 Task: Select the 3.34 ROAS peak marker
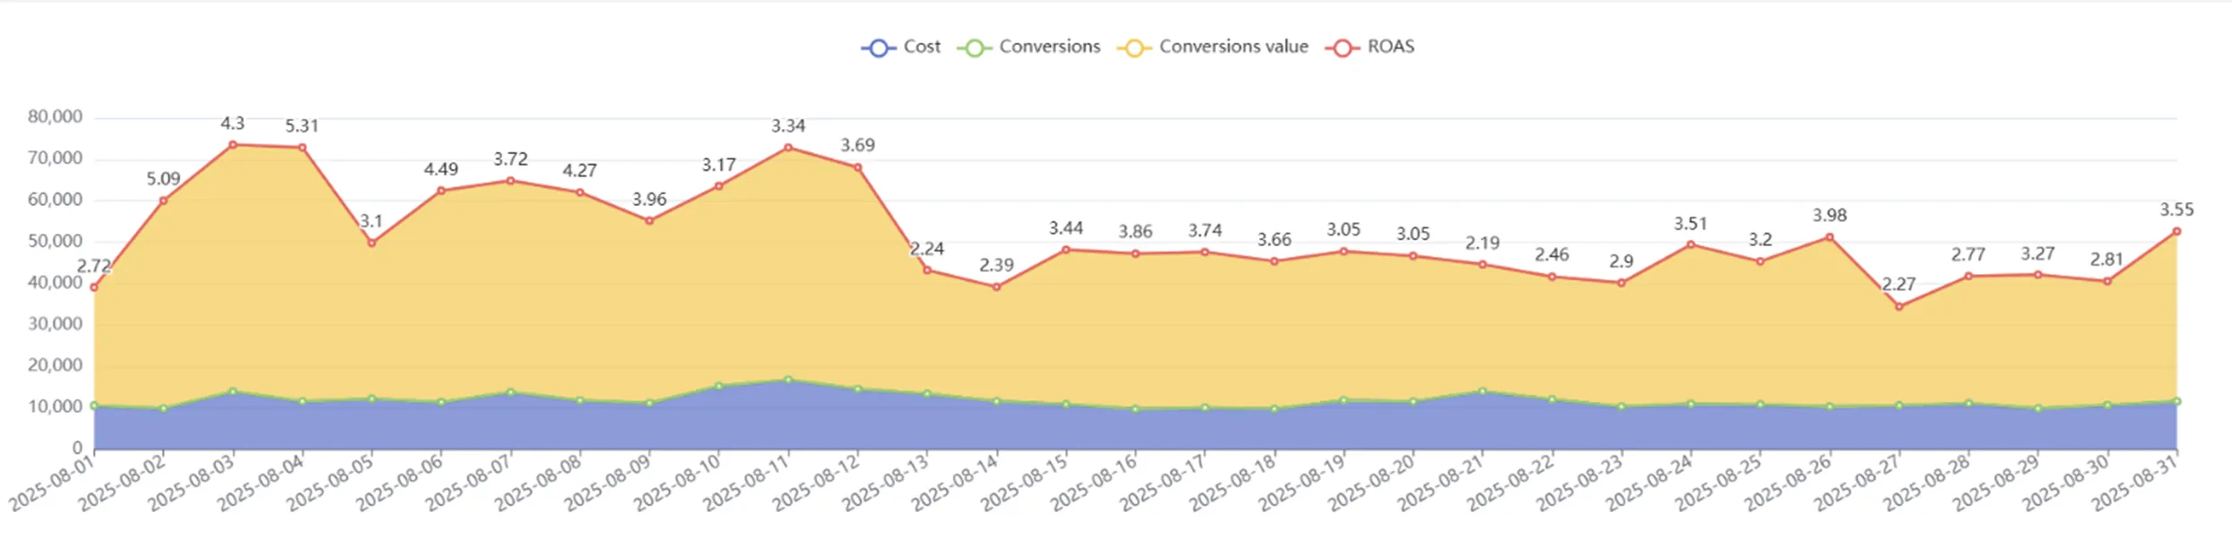788,148
